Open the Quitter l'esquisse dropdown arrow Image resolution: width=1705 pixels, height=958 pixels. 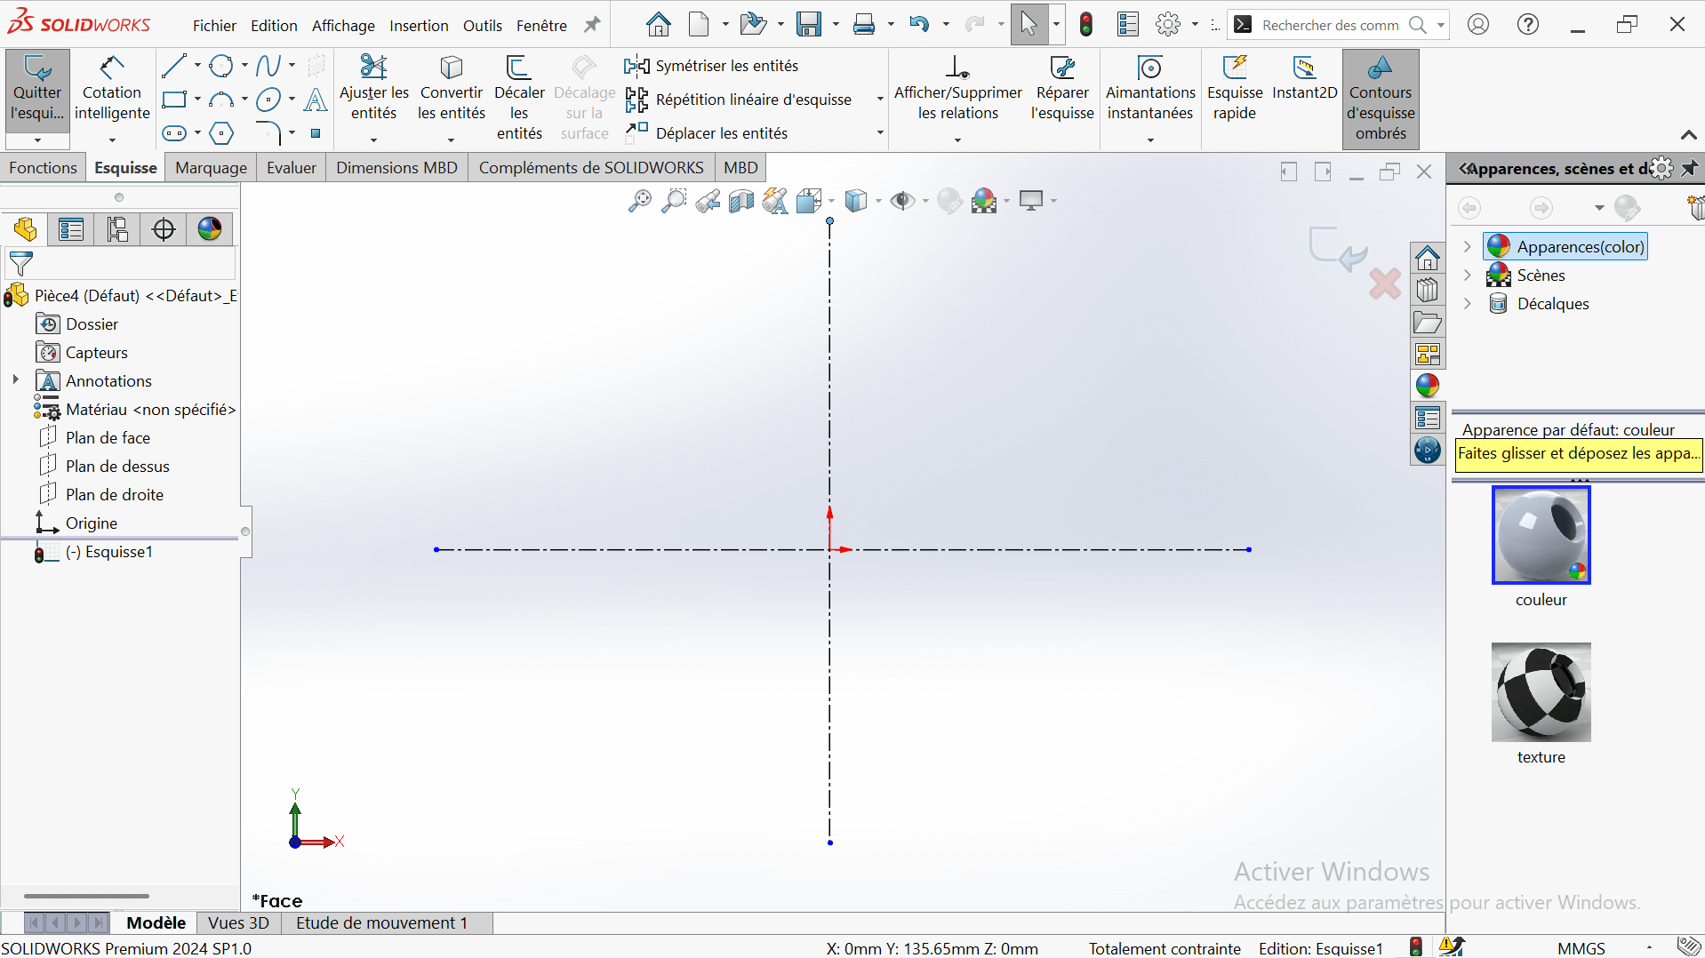point(37,140)
